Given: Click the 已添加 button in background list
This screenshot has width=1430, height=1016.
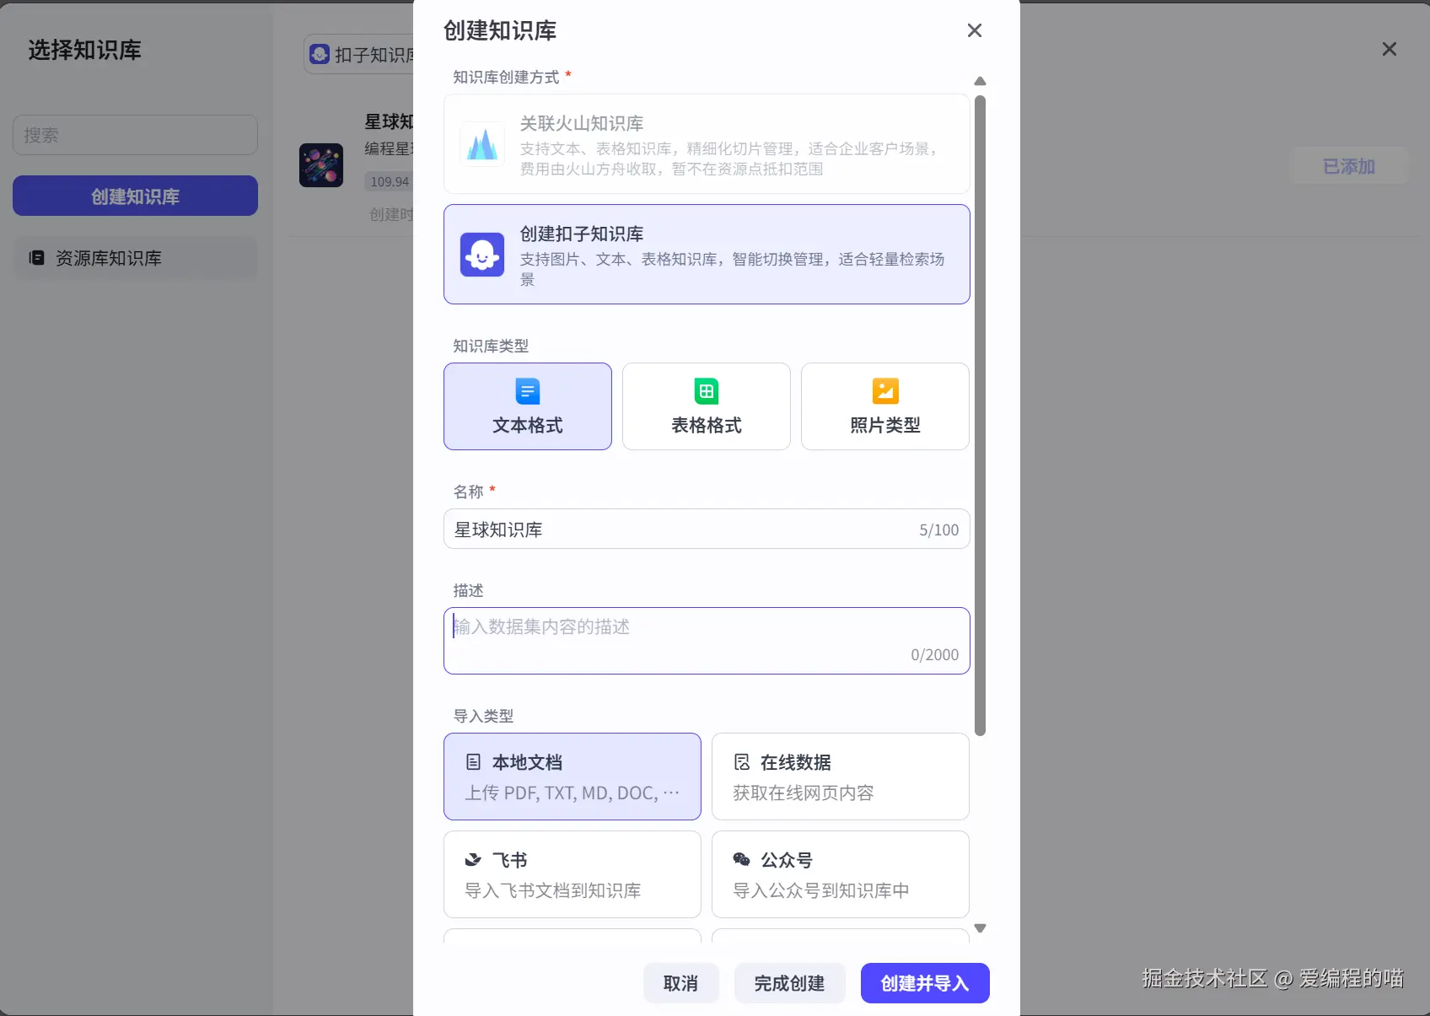Looking at the screenshot, I should [1349, 167].
